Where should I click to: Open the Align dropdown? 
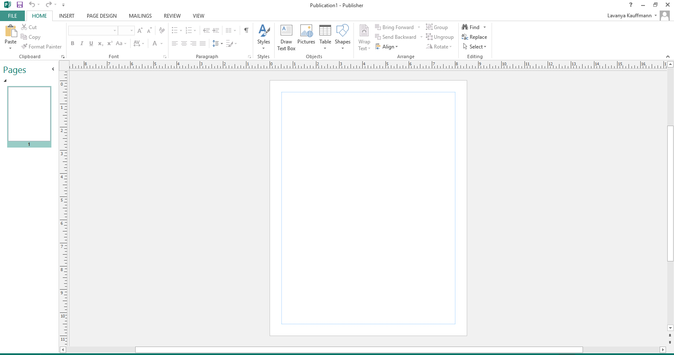387,47
